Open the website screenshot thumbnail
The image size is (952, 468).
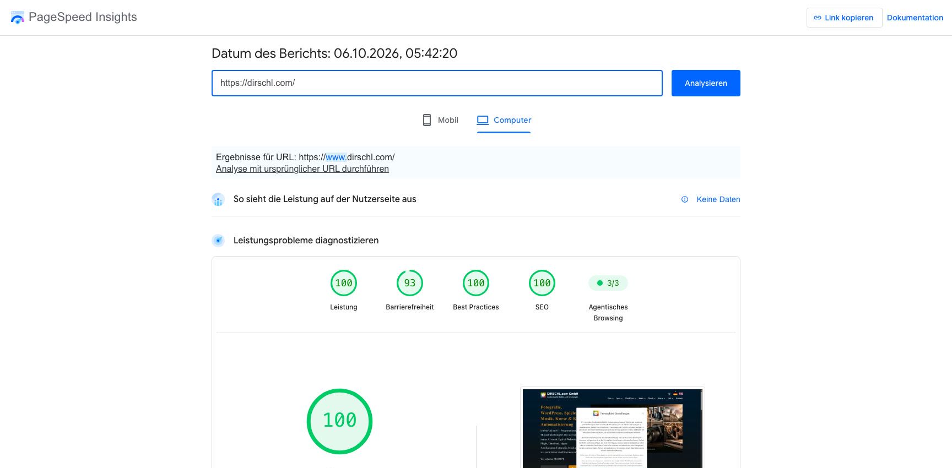pyautogui.click(x=613, y=428)
